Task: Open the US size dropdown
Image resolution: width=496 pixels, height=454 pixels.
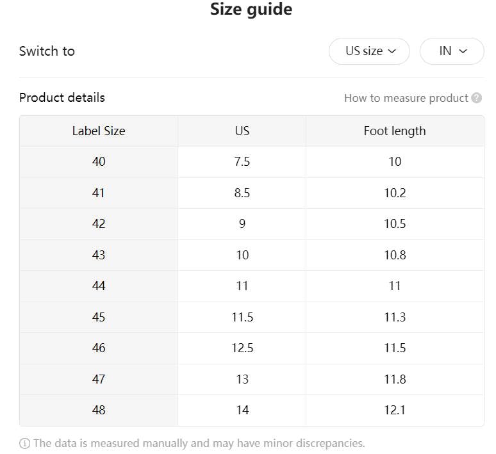Action: pyautogui.click(x=370, y=51)
